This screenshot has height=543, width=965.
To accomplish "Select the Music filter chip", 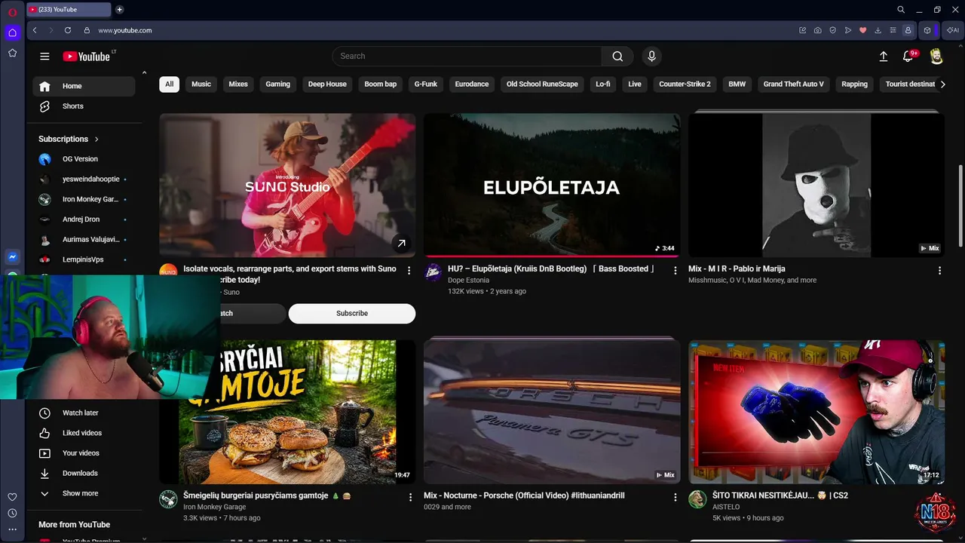I will click(201, 84).
